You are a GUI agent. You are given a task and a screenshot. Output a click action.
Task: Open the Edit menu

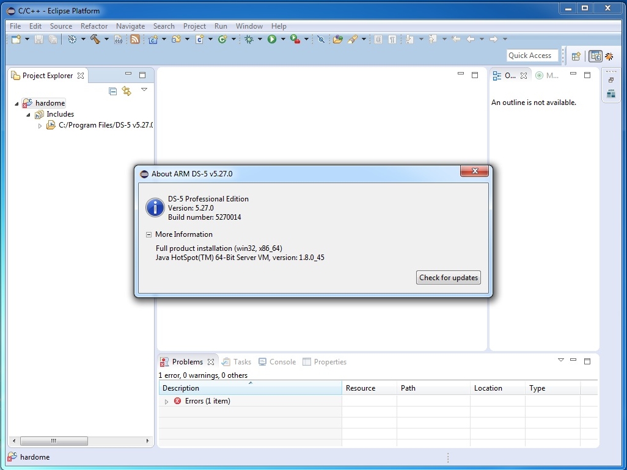click(35, 26)
